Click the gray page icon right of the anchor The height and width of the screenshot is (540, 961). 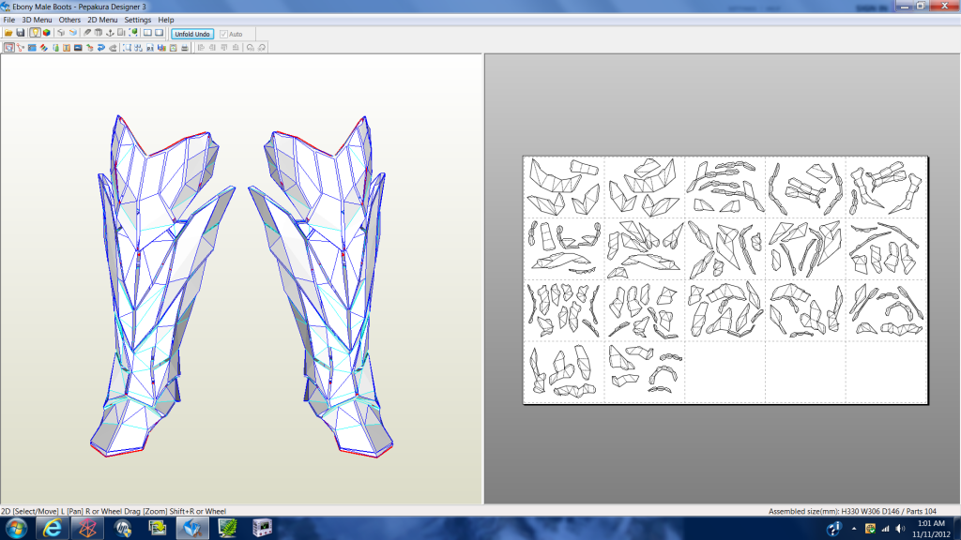pyautogui.click(x=121, y=33)
